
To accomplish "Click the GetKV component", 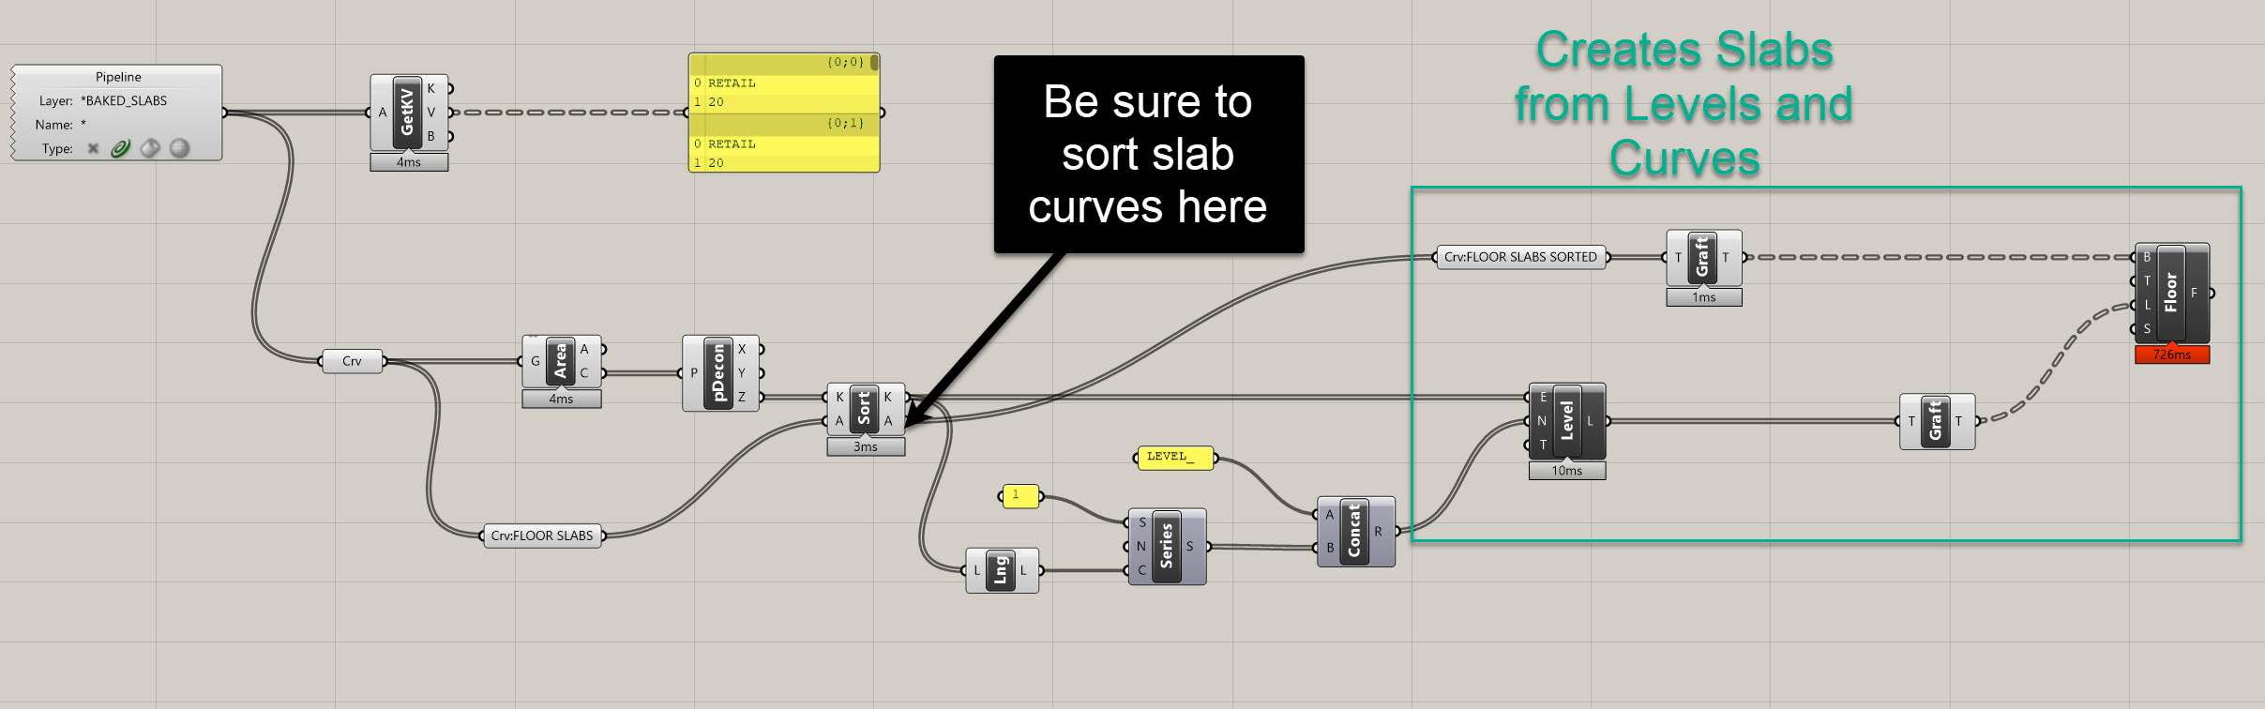I will [407, 113].
